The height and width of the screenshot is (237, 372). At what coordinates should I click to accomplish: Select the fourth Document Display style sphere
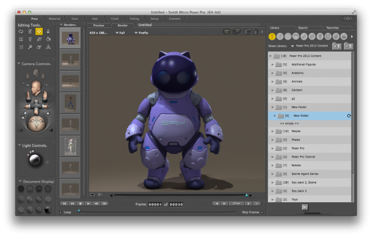click(48, 189)
